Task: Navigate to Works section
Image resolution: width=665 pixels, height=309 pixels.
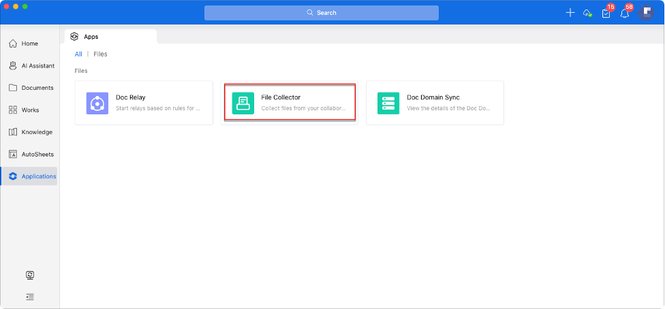Action: click(29, 110)
